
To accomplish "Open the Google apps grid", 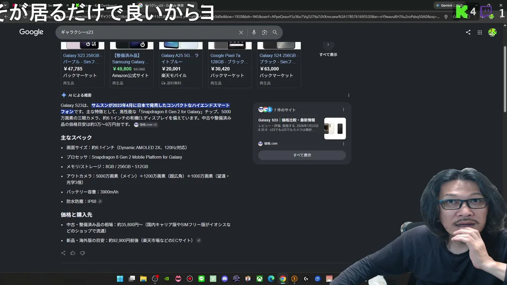I will [480, 32].
